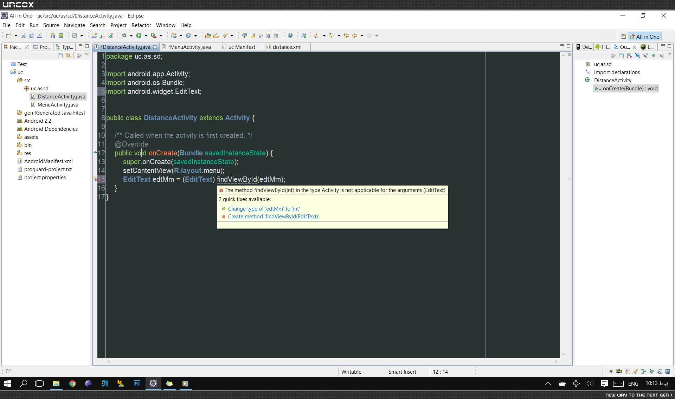Click the Tasks clipboard icon in status bar
675x399 pixels.
click(660, 371)
